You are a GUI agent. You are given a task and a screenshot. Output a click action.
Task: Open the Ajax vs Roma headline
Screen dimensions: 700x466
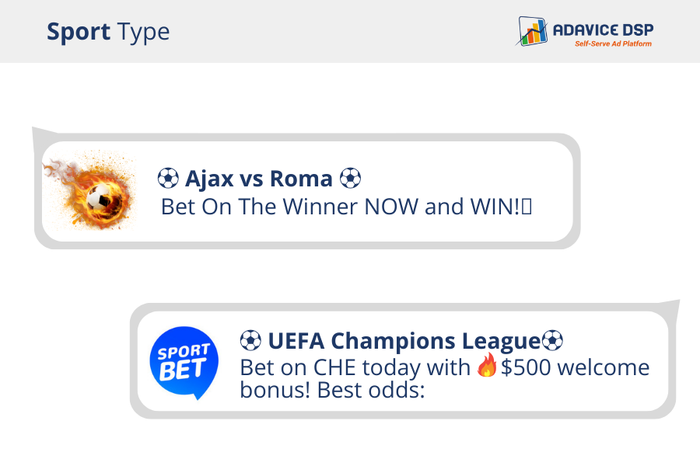259,179
